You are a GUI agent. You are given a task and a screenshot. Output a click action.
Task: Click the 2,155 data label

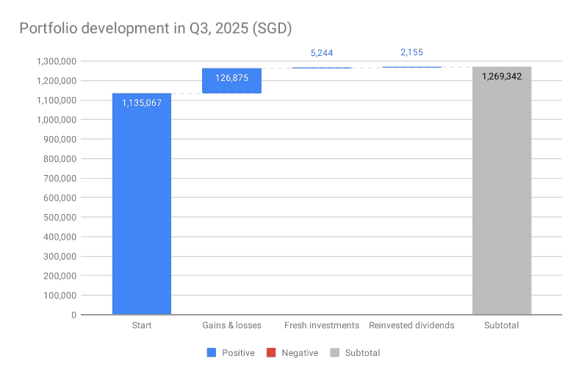click(411, 53)
